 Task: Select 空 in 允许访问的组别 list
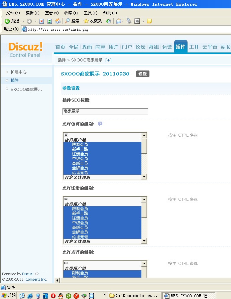(x=102, y=135)
